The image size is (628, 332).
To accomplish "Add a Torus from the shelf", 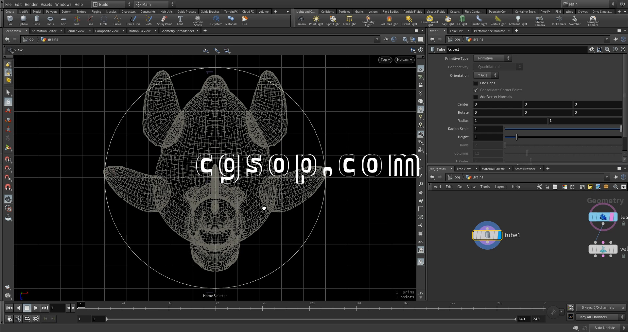I will pos(50,21).
